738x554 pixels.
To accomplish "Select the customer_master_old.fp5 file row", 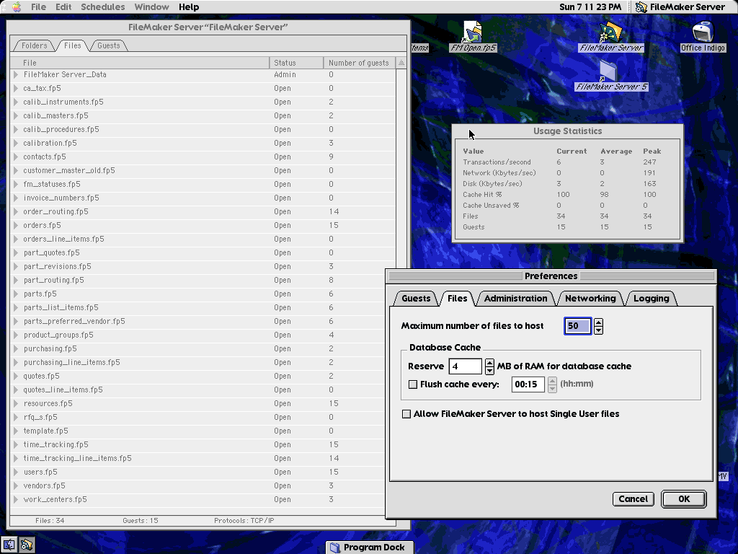I will pyautogui.click(x=203, y=170).
